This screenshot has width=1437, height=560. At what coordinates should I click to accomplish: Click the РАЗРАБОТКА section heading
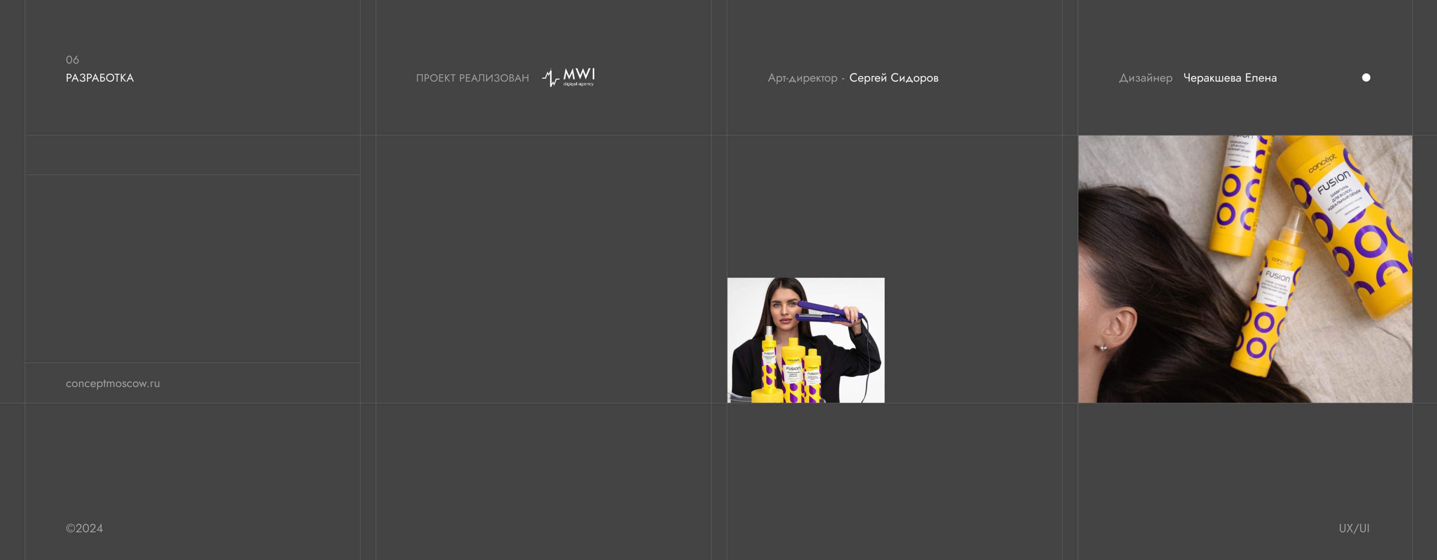tap(100, 78)
